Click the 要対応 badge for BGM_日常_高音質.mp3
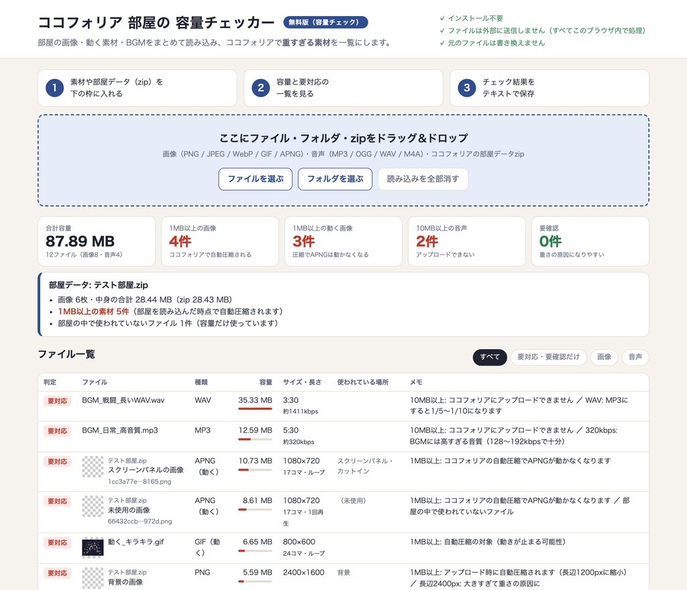Viewport: 687px width, 590px height. pos(58,431)
